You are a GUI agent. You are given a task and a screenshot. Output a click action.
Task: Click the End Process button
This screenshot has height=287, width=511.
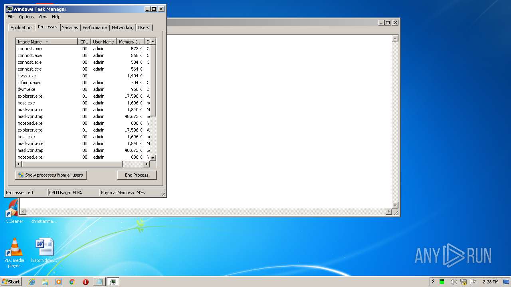(137, 175)
